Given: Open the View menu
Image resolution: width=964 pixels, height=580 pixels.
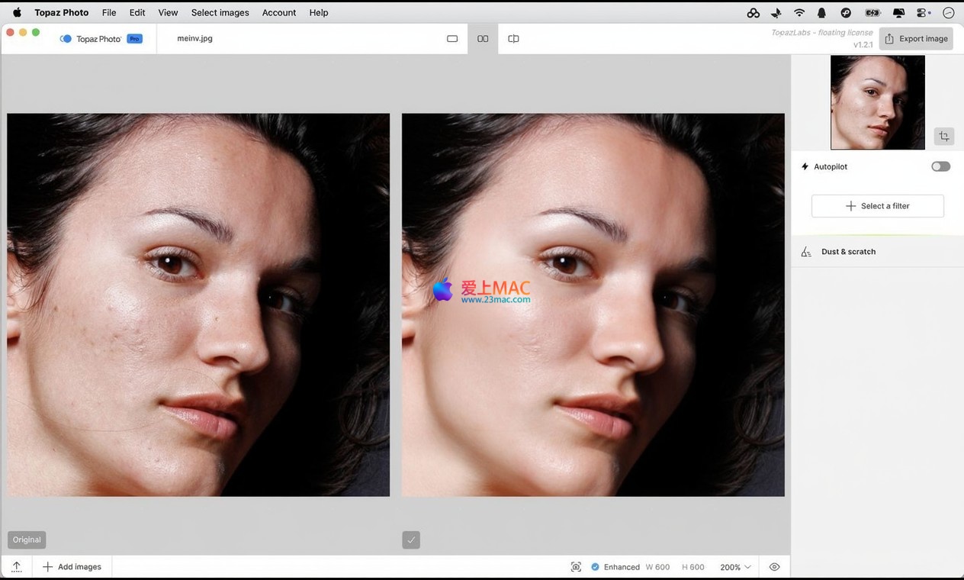Looking at the screenshot, I should 168,13.
